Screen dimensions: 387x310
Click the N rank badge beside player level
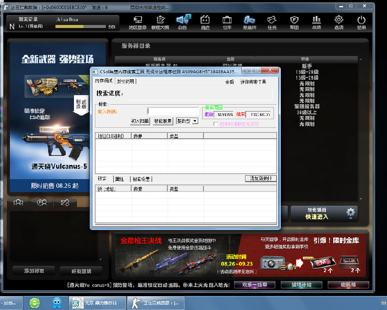click(x=12, y=26)
